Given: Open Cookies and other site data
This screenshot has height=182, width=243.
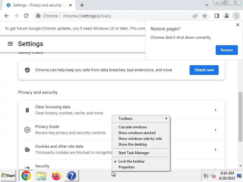Looking at the screenshot, I should [121, 150].
